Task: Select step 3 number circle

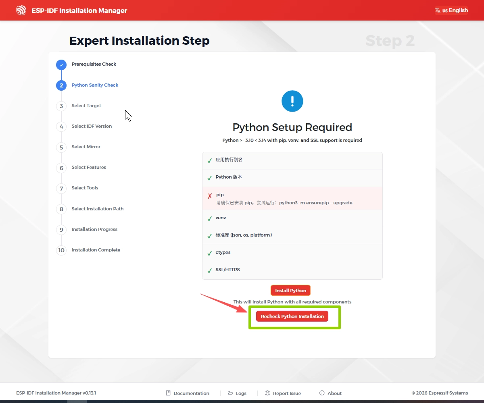Action: pyautogui.click(x=61, y=106)
